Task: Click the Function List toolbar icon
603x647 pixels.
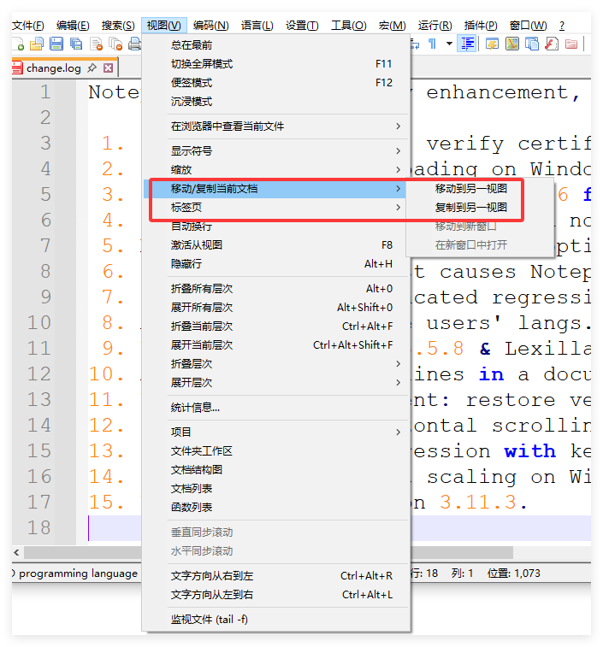Action: 552,44
